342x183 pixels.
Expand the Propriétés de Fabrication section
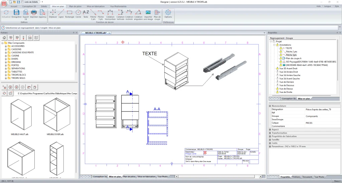point(270,136)
